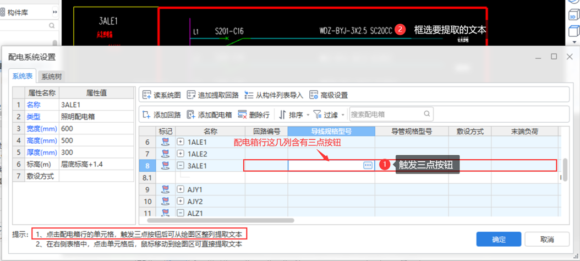The height and width of the screenshot is (261, 580).
Task: Click 删除行 to delete the row
Action: pos(254,115)
